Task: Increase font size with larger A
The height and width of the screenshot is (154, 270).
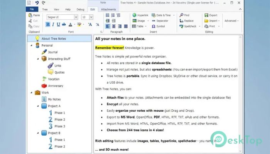Action: point(90,24)
